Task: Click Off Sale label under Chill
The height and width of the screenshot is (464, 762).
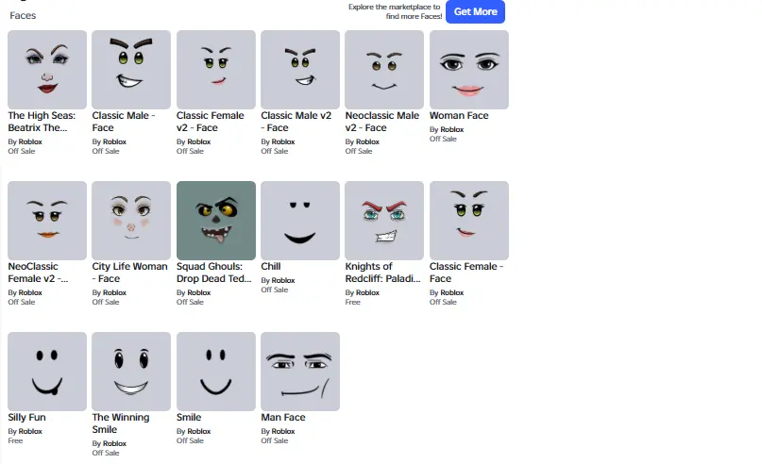Action: (274, 290)
